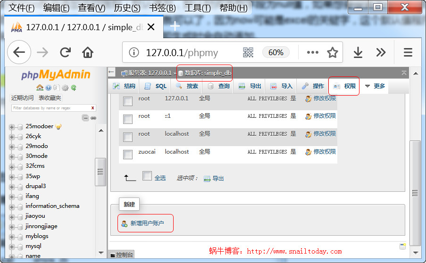Reload navigation panel green arrow
The image size is (426, 263).
[x=73, y=87]
